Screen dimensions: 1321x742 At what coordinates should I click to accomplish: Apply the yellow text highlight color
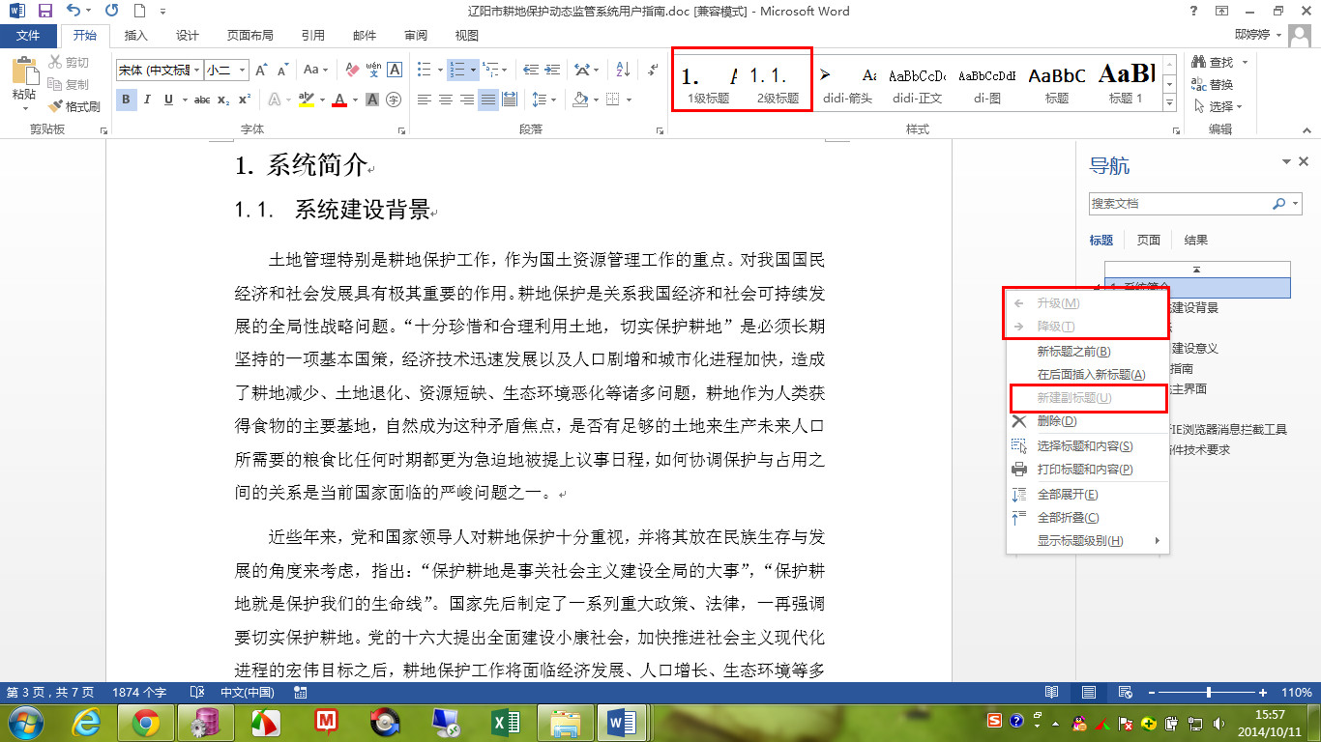tap(307, 100)
